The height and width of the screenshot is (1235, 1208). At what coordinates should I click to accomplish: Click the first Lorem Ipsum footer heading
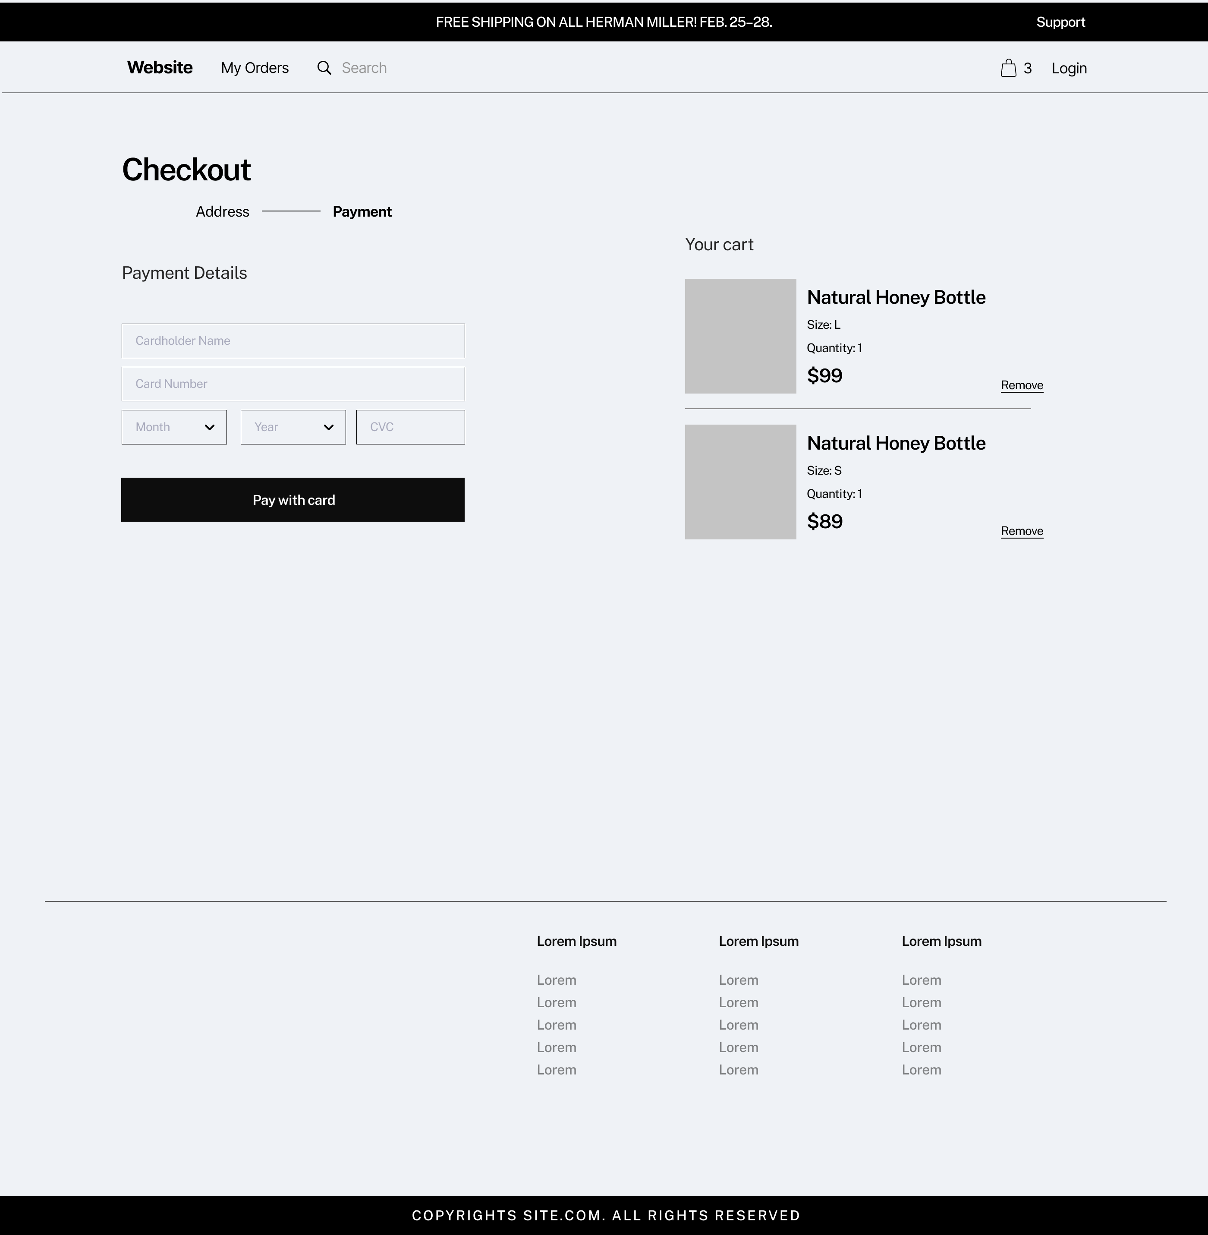click(577, 942)
